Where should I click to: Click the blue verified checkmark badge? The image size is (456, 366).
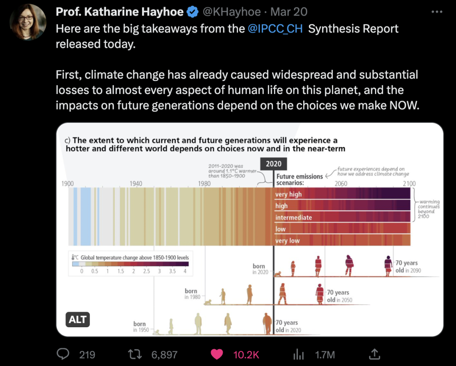[x=192, y=12]
